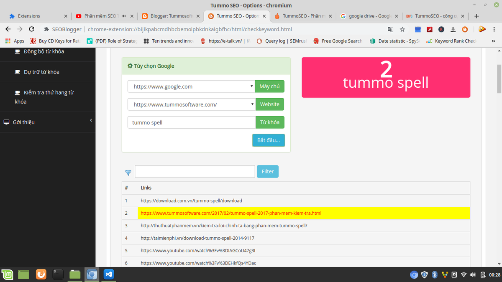Bookmark this page with the star icon
This screenshot has width=502, height=282.
pyautogui.click(x=402, y=29)
